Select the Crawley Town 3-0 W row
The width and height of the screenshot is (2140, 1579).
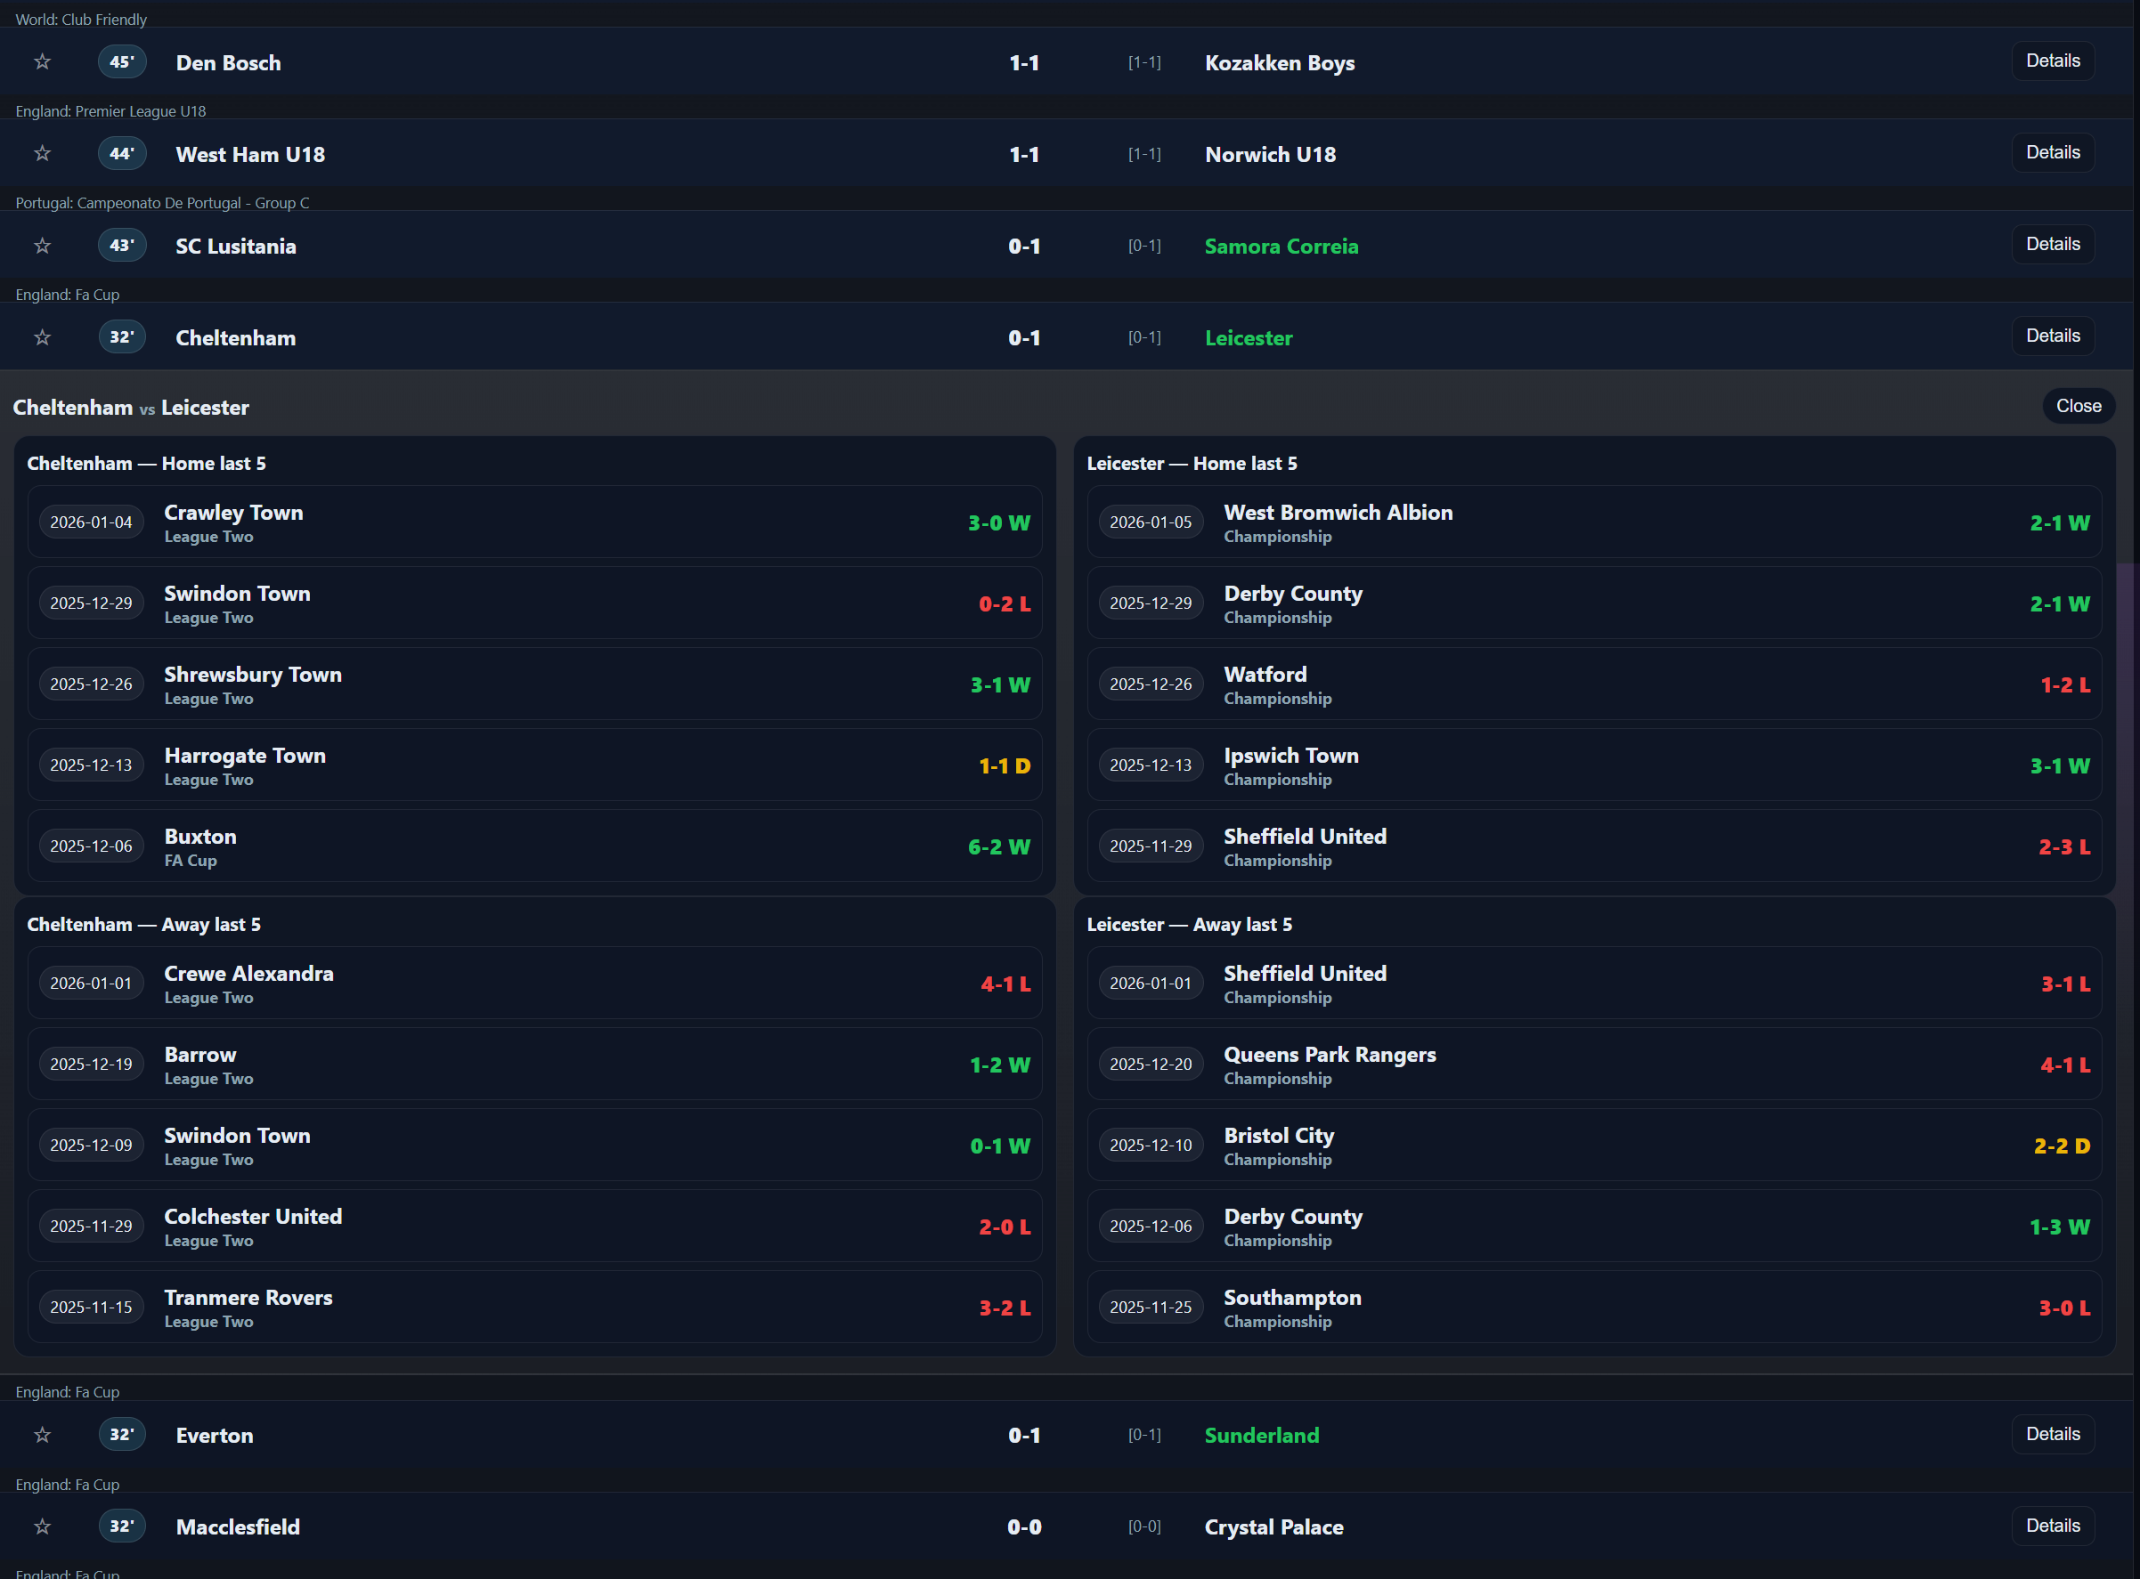[x=534, y=522]
